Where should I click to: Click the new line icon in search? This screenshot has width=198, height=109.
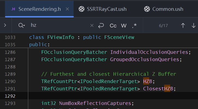tap(101, 25)
